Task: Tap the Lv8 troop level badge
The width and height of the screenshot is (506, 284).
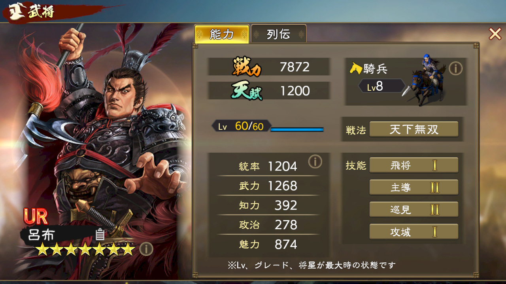Action: point(381,86)
